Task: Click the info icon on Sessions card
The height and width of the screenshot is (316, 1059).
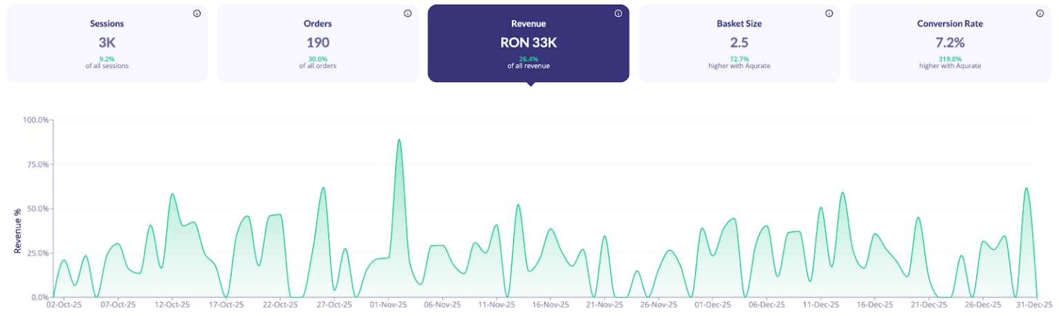Action: 196,13
